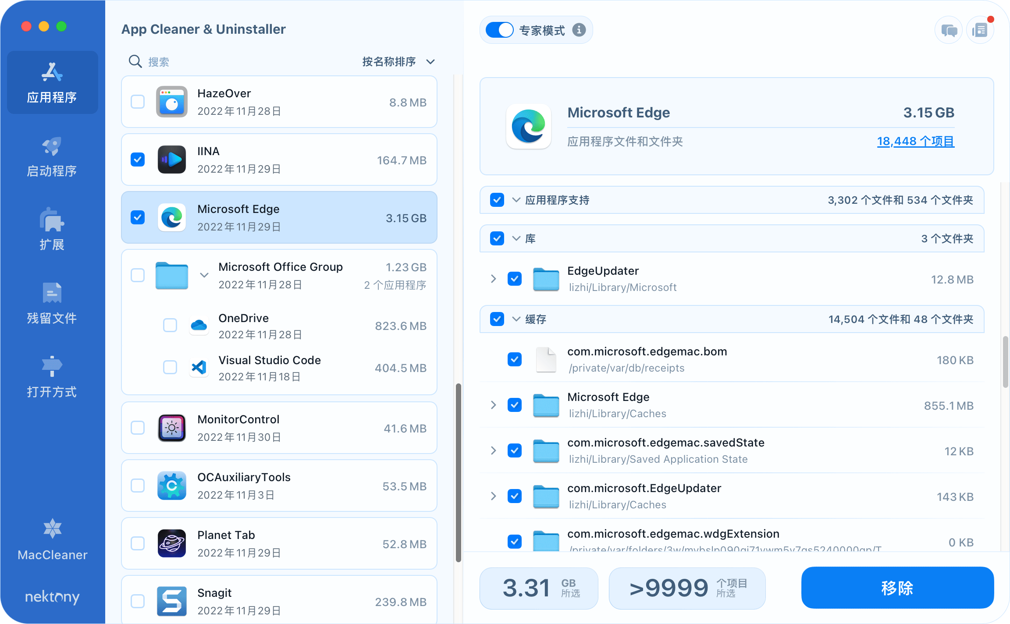Image resolution: width=1010 pixels, height=624 pixels.
Task: Collapse the cache (缓存) section
Action: [x=516, y=319]
